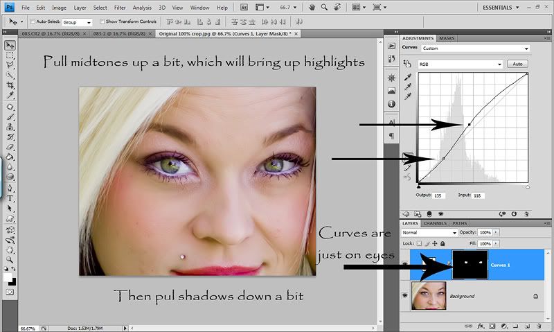Viewport: 554px width, 332px height.
Task: Open the History panel icon in the dock
Action: point(391,59)
